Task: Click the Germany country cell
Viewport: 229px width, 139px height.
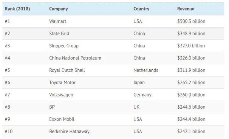Action: tap(143, 95)
